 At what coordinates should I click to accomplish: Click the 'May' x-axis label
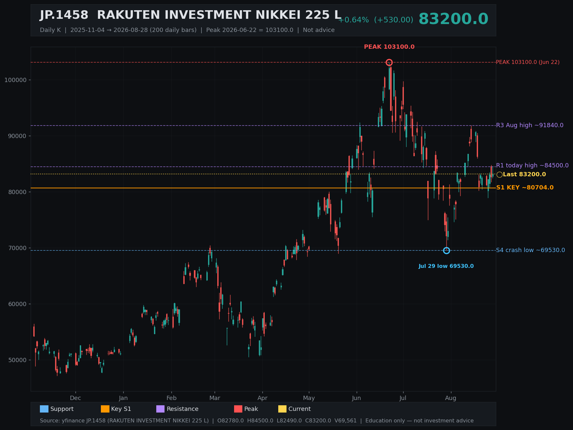click(309, 398)
